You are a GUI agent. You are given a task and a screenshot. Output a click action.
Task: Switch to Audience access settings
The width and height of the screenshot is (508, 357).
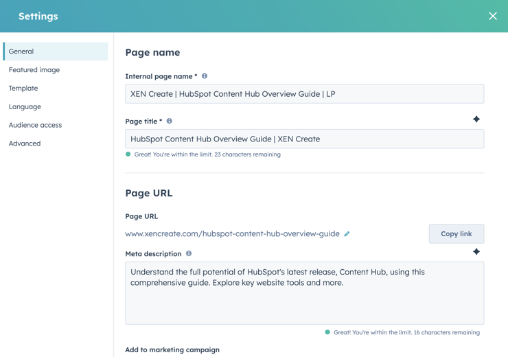pyautogui.click(x=35, y=125)
